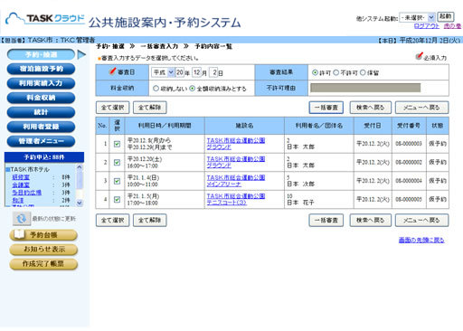Click the 画面の先頭に戻る link

click(421, 240)
